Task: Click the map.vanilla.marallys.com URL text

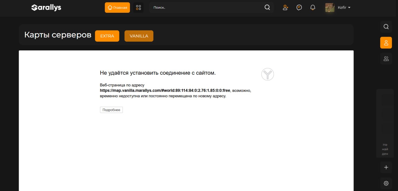Action: (x=165, y=91)
